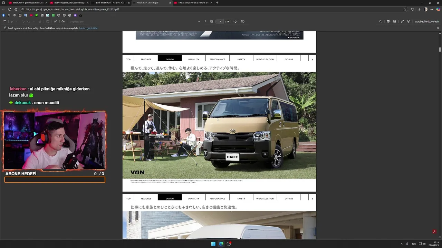Activate the Read Aloud tool
Screen dimensions: 442x248
[56, 21]
